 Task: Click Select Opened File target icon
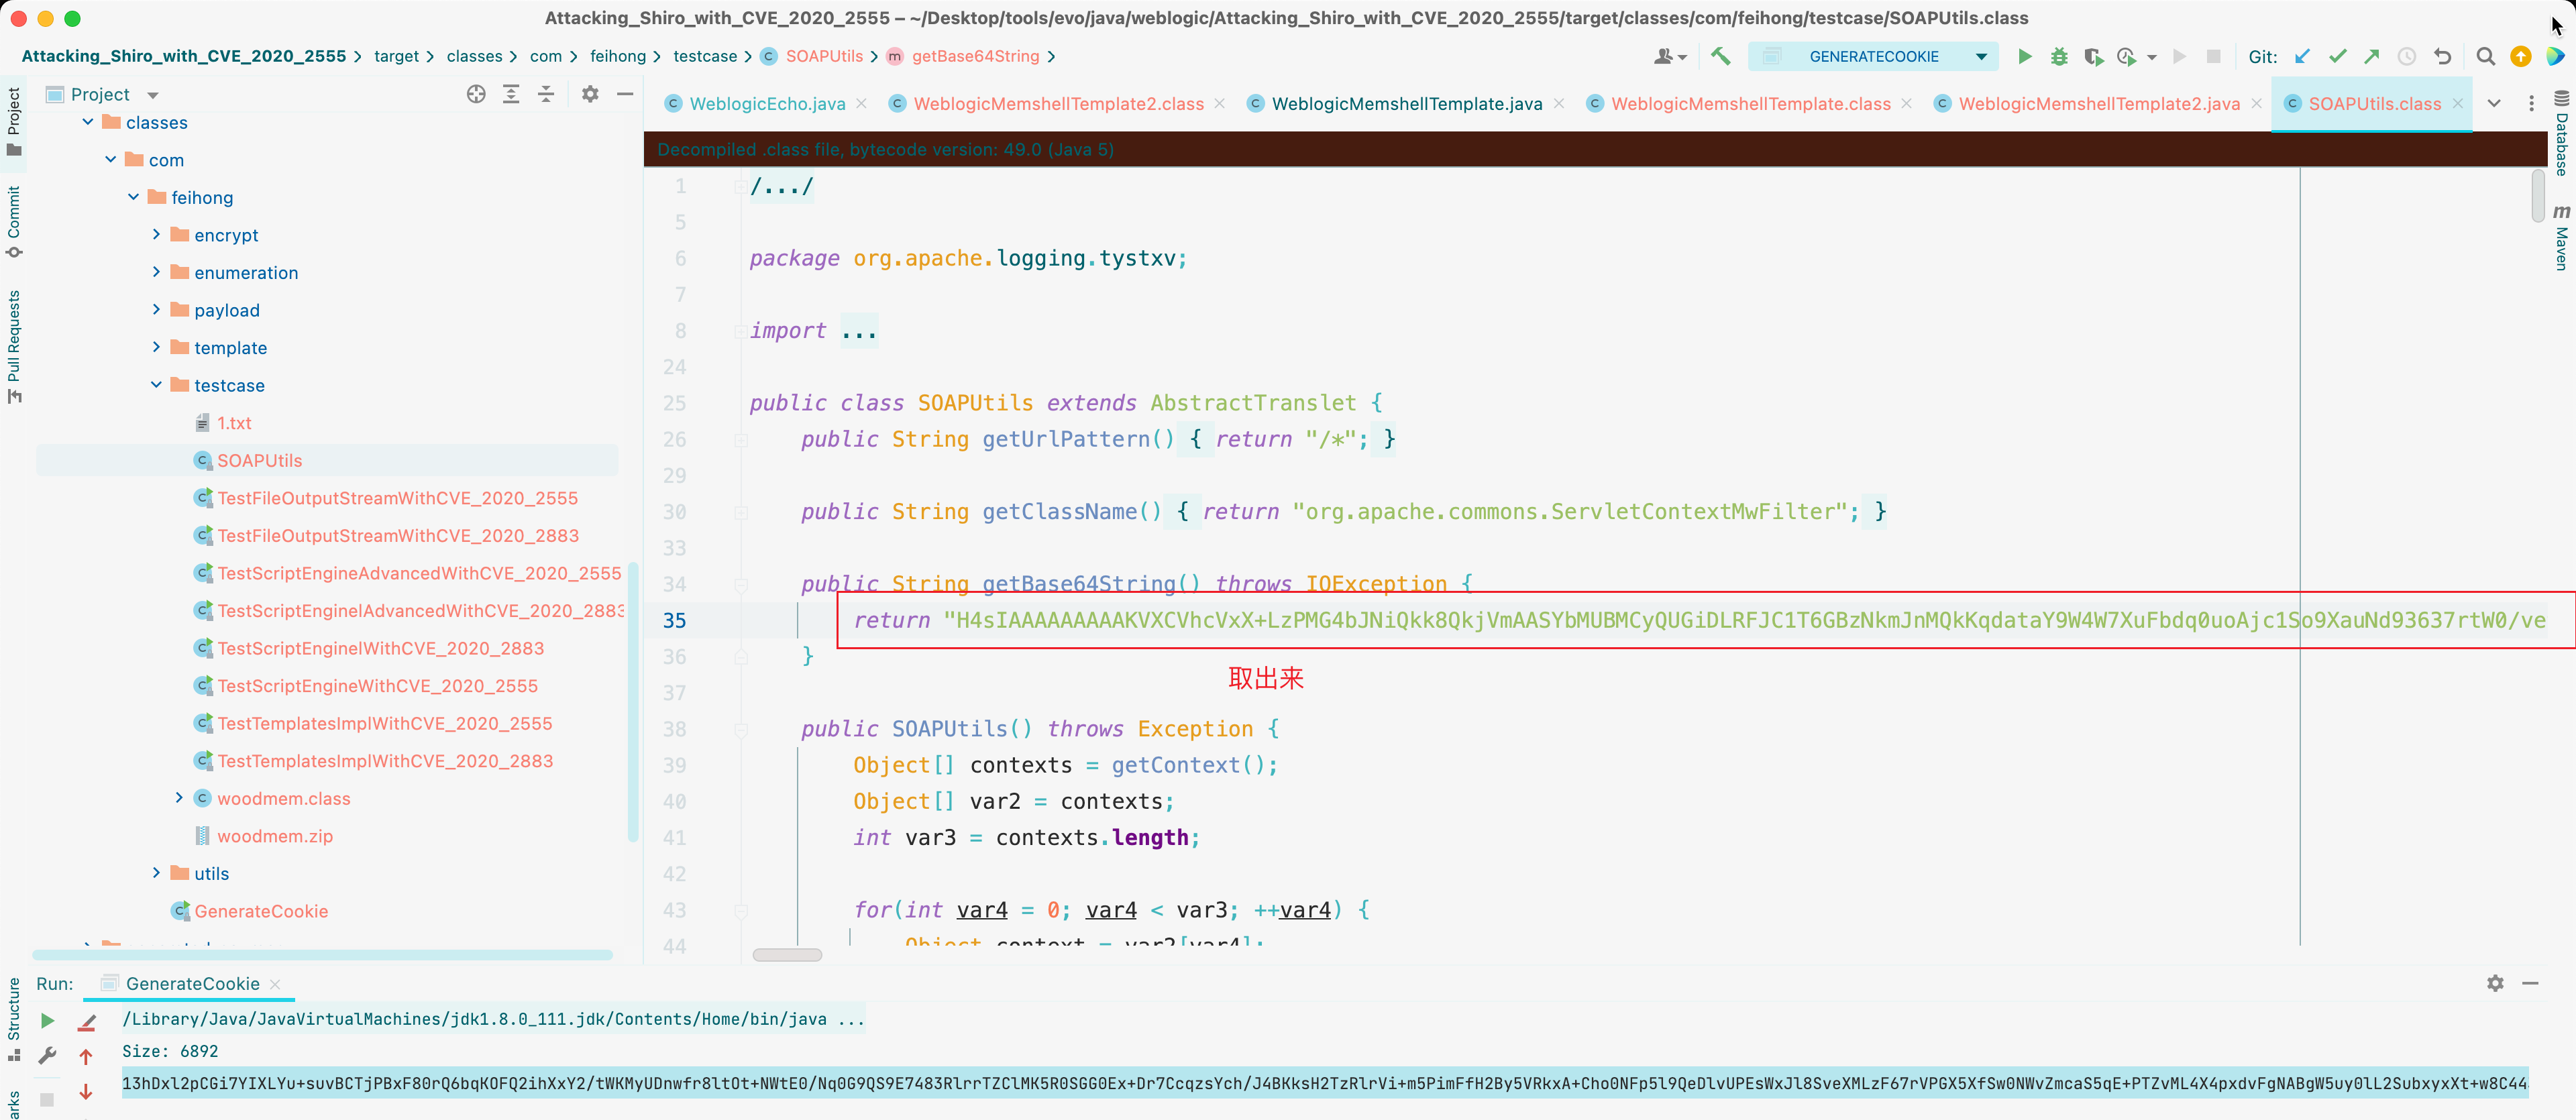pos(476,94)
